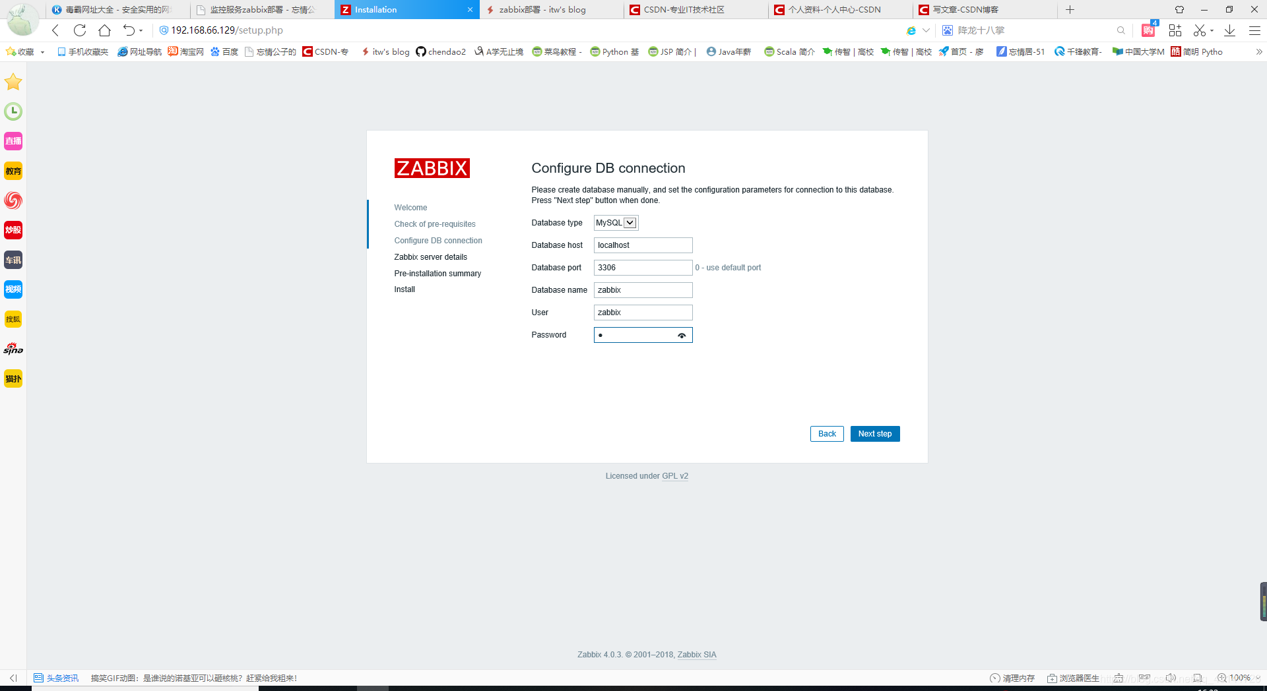
Task: Click the 100% zoom level control
Action: click(1239, 678)
